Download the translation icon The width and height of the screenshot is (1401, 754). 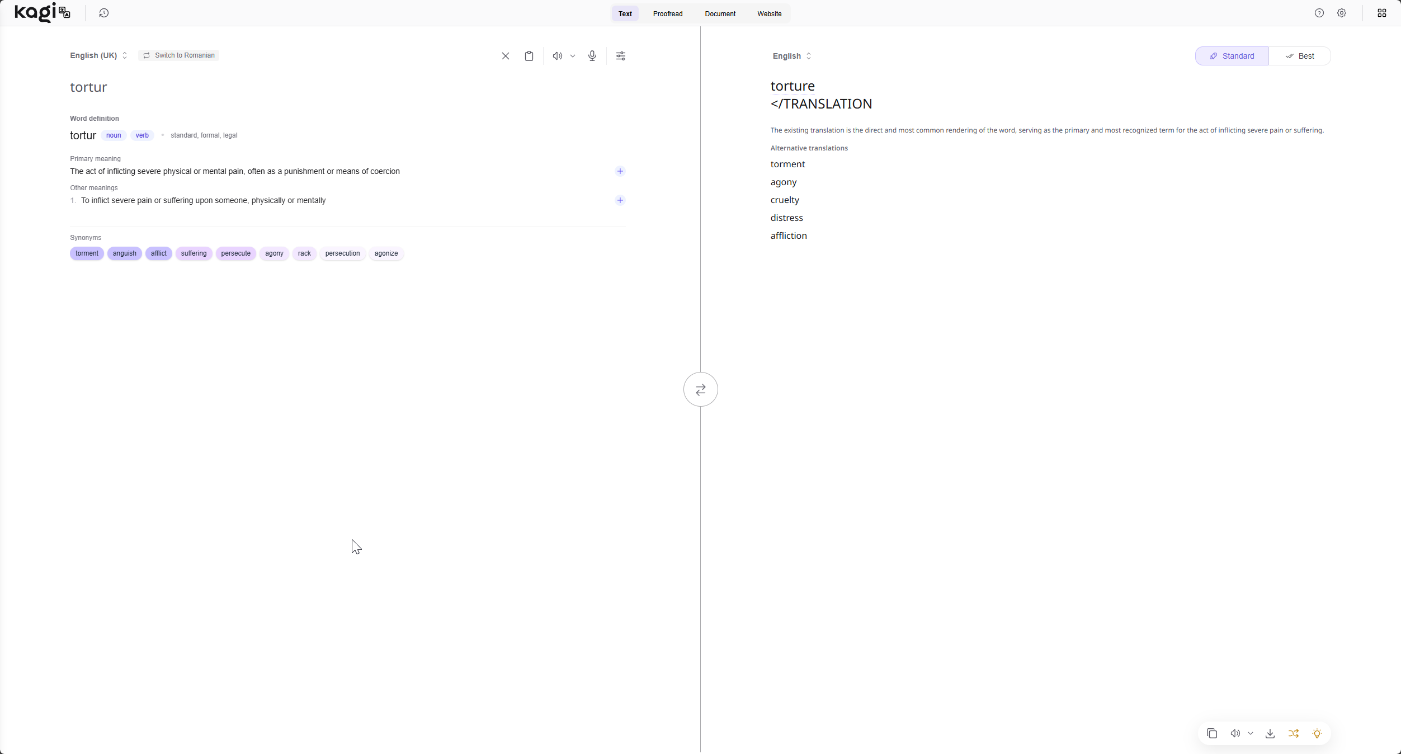(x=1270, y=733)
